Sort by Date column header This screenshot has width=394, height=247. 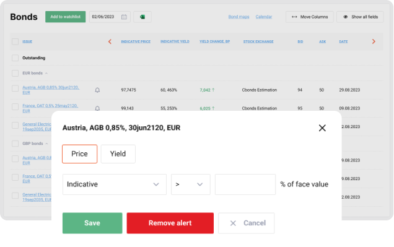343,41
